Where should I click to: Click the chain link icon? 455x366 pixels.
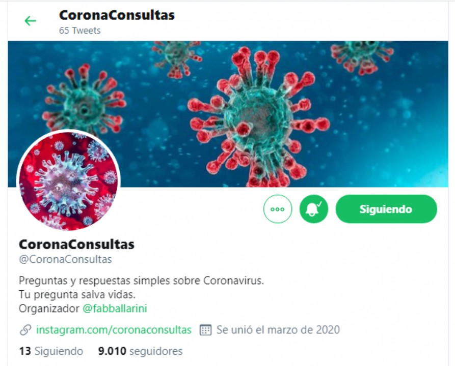tap(25, 330)
